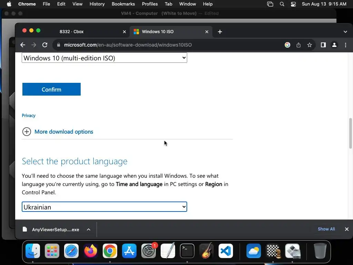Click the Confirm button
This screenshot has height=265, width=353.
click(x=51, y=89)
